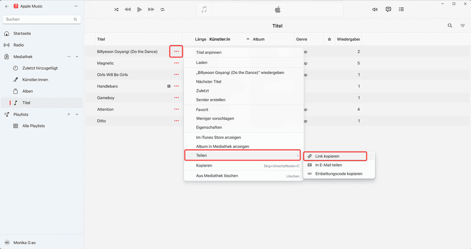Screen dimensions: 471x249
Task: Toggle repeat mode
Action: [162, 9]
